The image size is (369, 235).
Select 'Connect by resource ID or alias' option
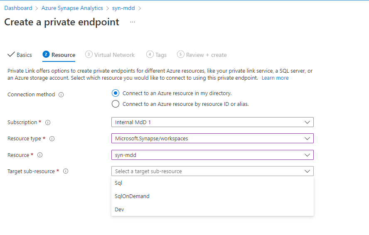click(116, 104)
